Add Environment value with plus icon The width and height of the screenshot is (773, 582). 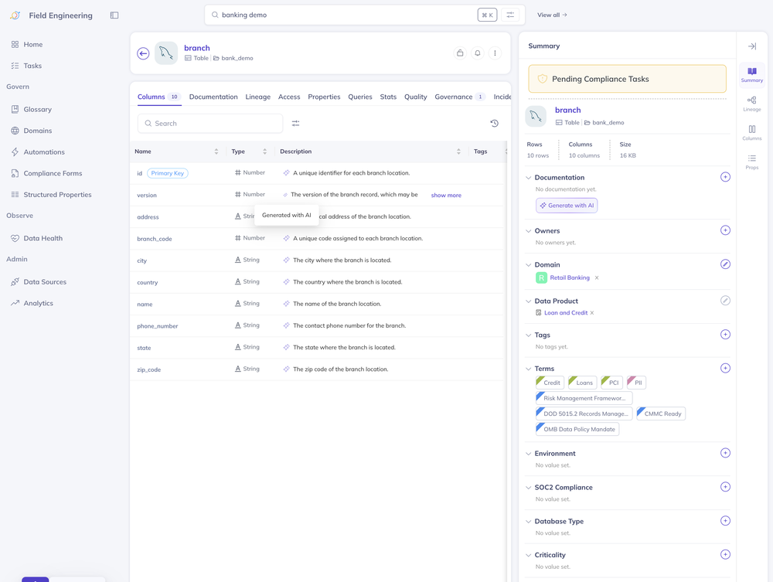(x=725, y=453)
